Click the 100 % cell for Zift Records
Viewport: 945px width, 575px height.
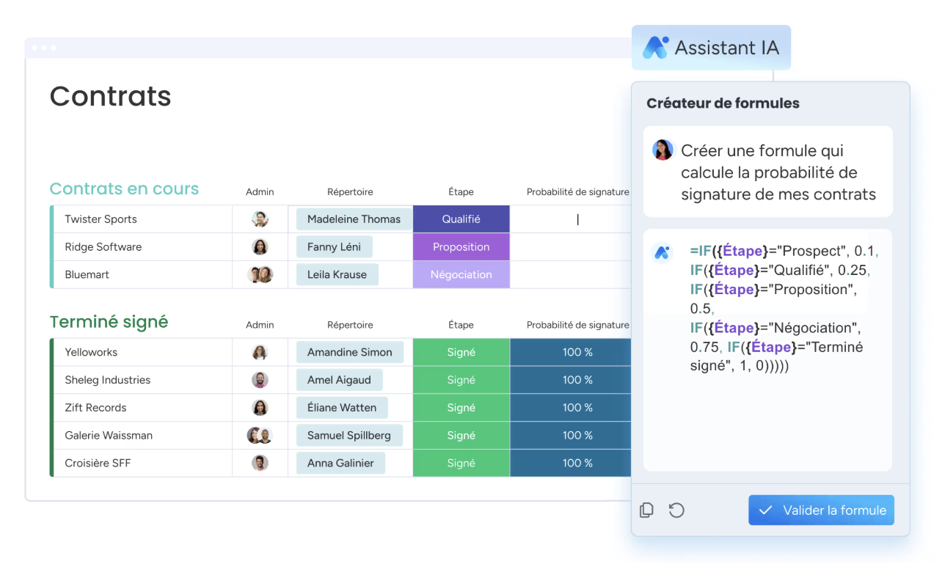571,408
